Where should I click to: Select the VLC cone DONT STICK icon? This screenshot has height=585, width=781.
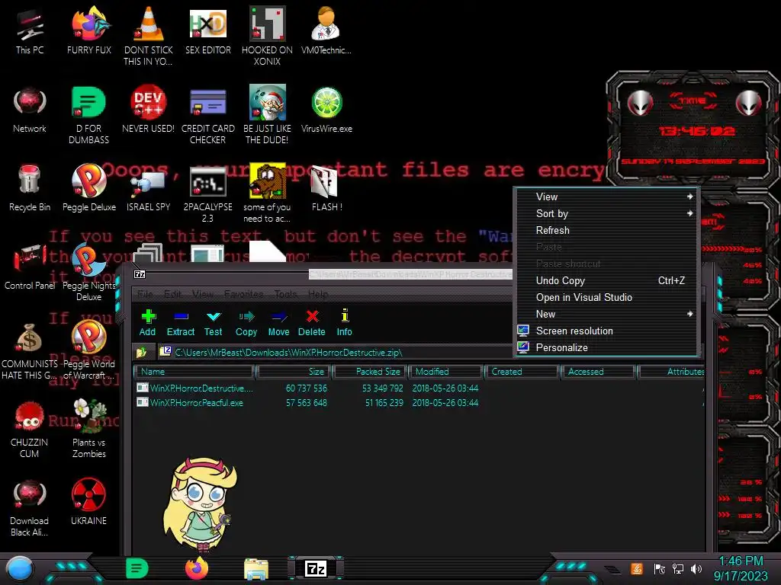[x=149, y=36]
